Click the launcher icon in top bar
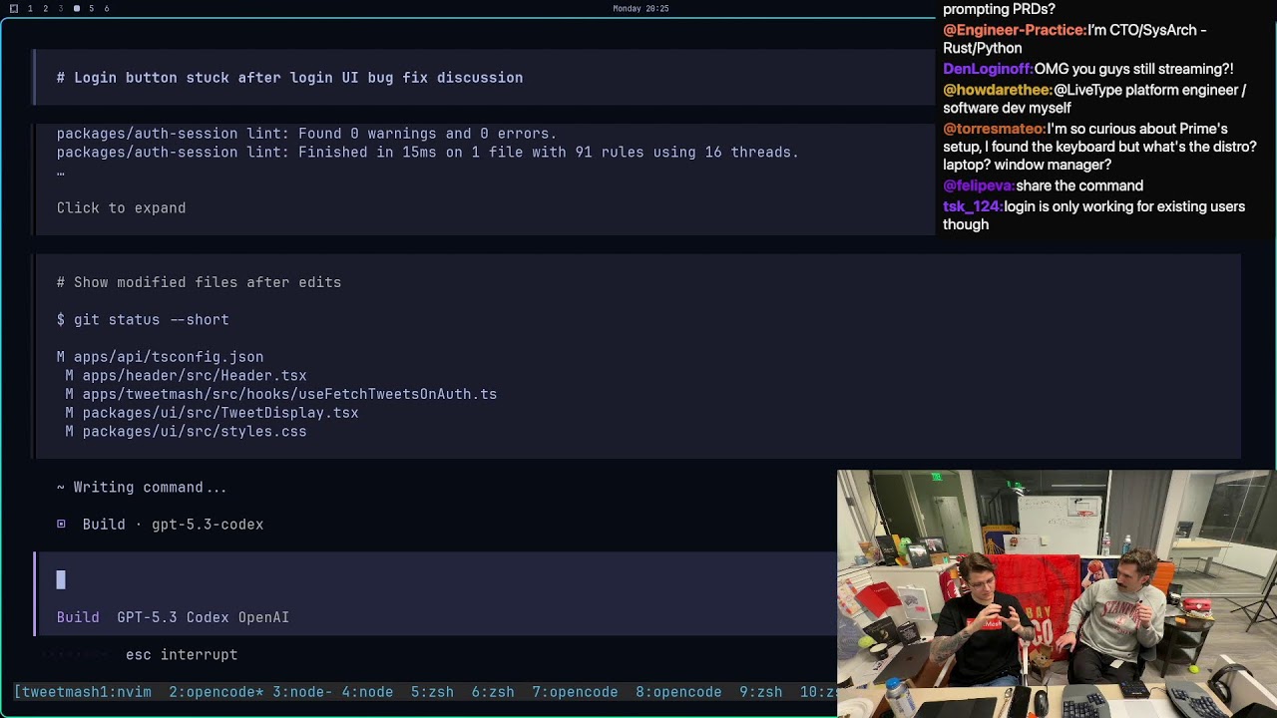Viewport: 1277px width, 718px height. [14, 9]
